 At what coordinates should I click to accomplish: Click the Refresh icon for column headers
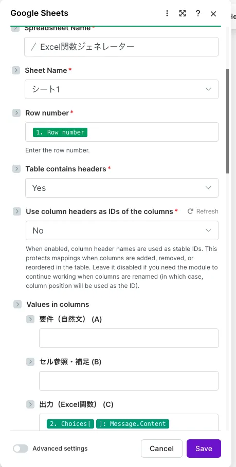(x=190, y=211)
